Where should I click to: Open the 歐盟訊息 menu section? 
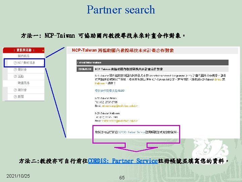click(x=24, y=83)
